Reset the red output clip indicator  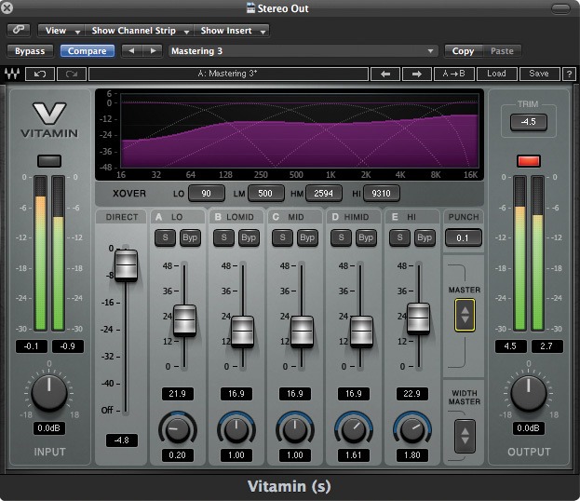(529, 161)
